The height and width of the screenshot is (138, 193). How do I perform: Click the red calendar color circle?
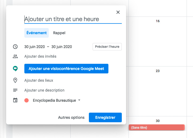pos(27,100)
